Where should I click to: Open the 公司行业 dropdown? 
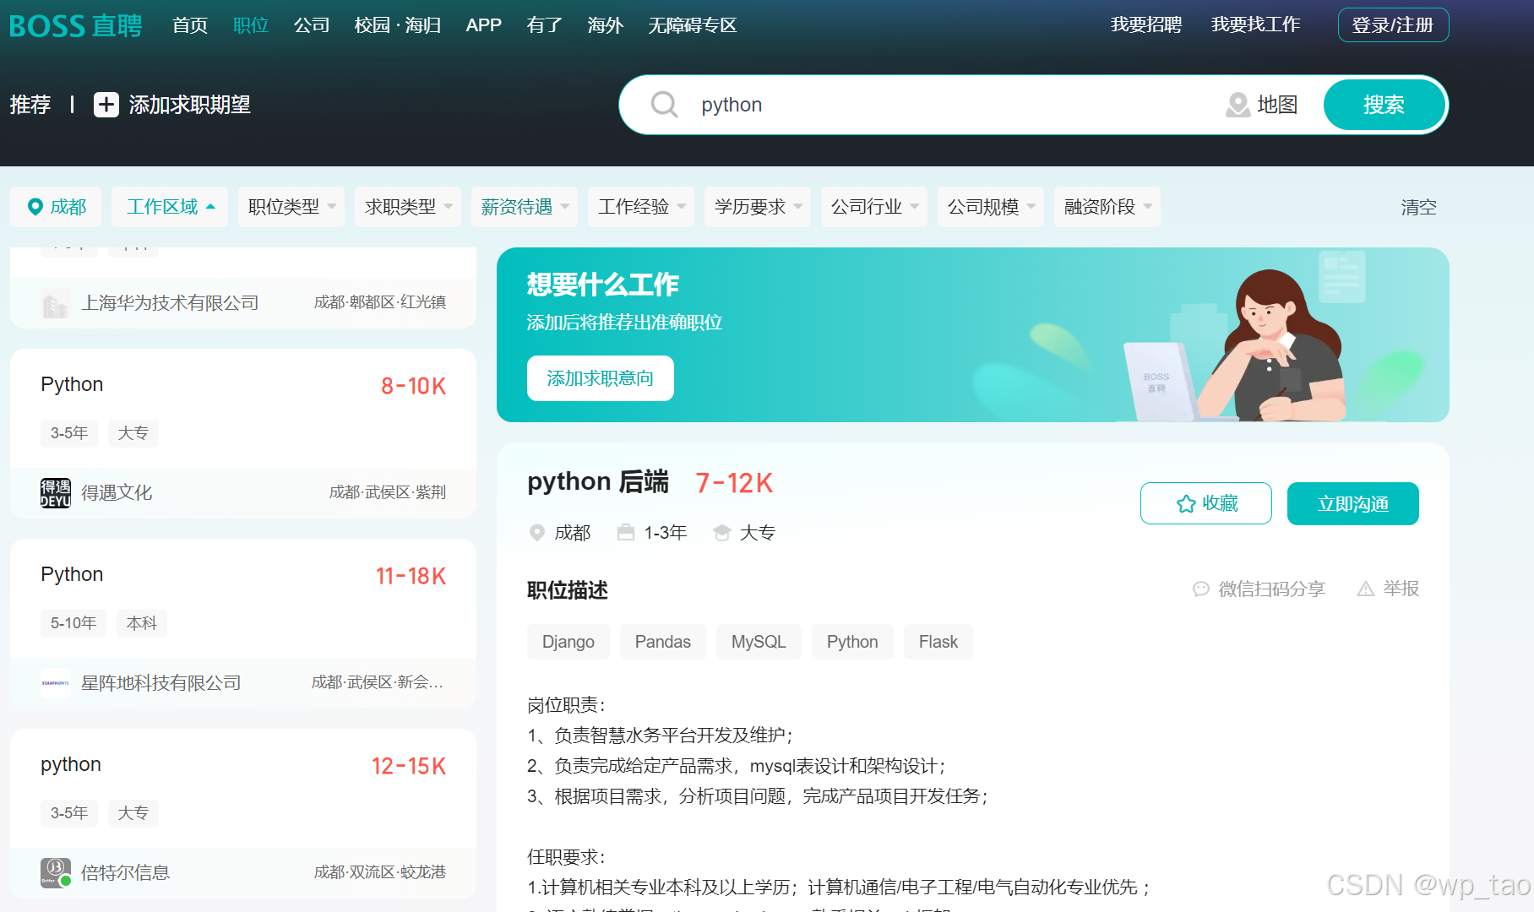click(x=874, y=207)
